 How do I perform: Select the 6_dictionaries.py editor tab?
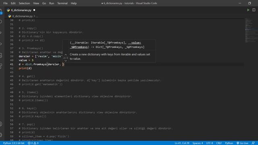(x=21, y=10)
